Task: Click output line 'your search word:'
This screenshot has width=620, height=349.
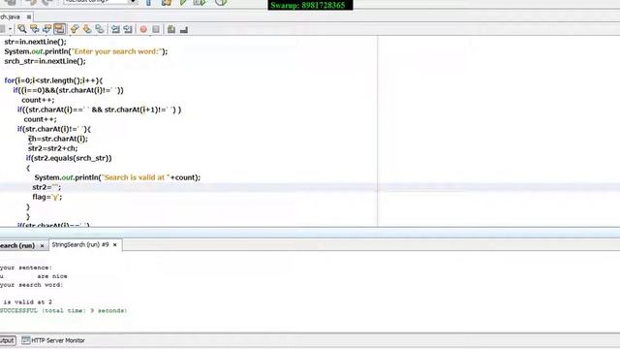Action: [x=32, y=285]
